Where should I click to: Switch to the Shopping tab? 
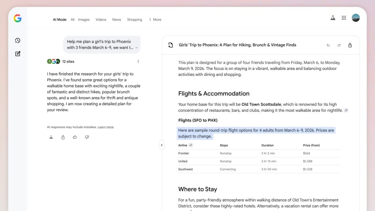click(x=134, y=20)
